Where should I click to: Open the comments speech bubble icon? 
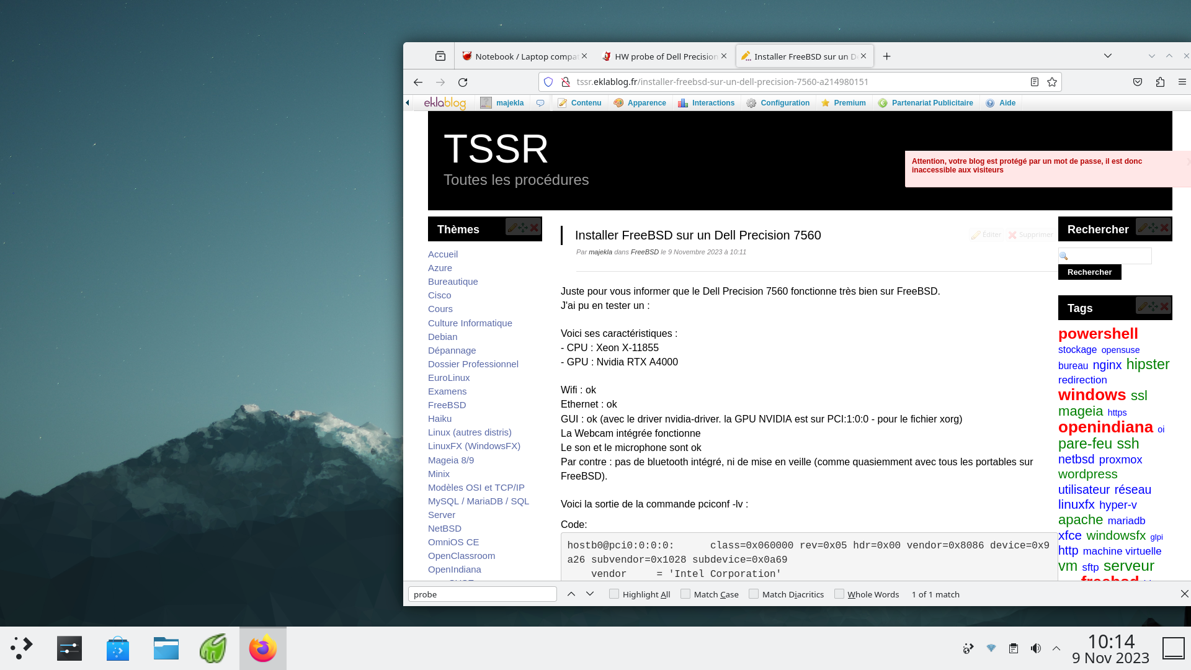540,103
